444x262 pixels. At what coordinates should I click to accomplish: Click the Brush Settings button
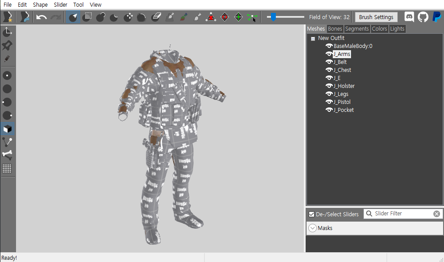point(376,17)
